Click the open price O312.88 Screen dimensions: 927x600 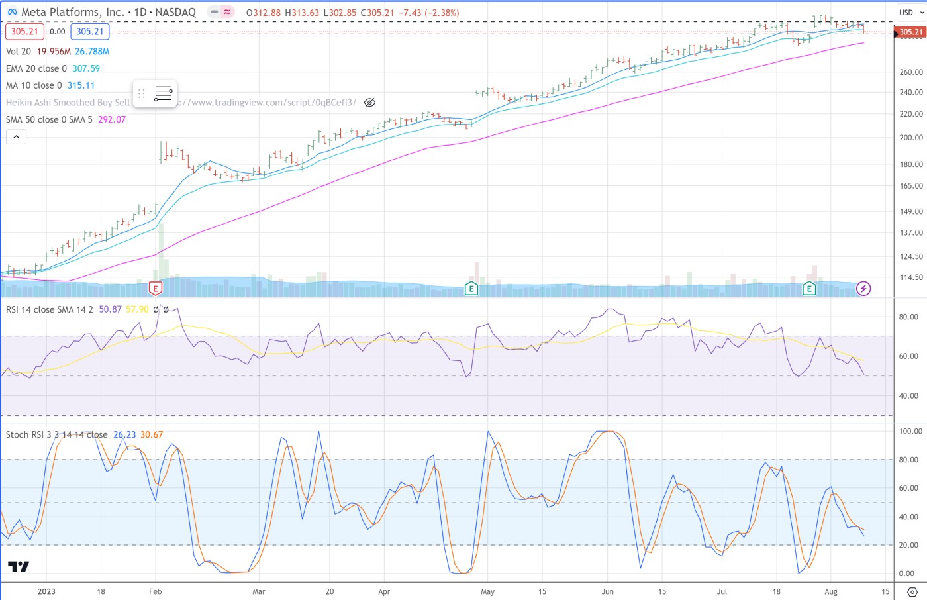[264, 13]
